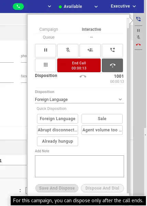Viewport: 147px width, 206px height.
Task: Click the Quick Disposition heading
Action: [x=51, y=108]
